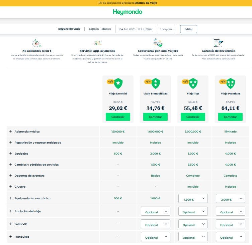Click the España - Mundo destination
252x245 pixels.
coord(100,29)
